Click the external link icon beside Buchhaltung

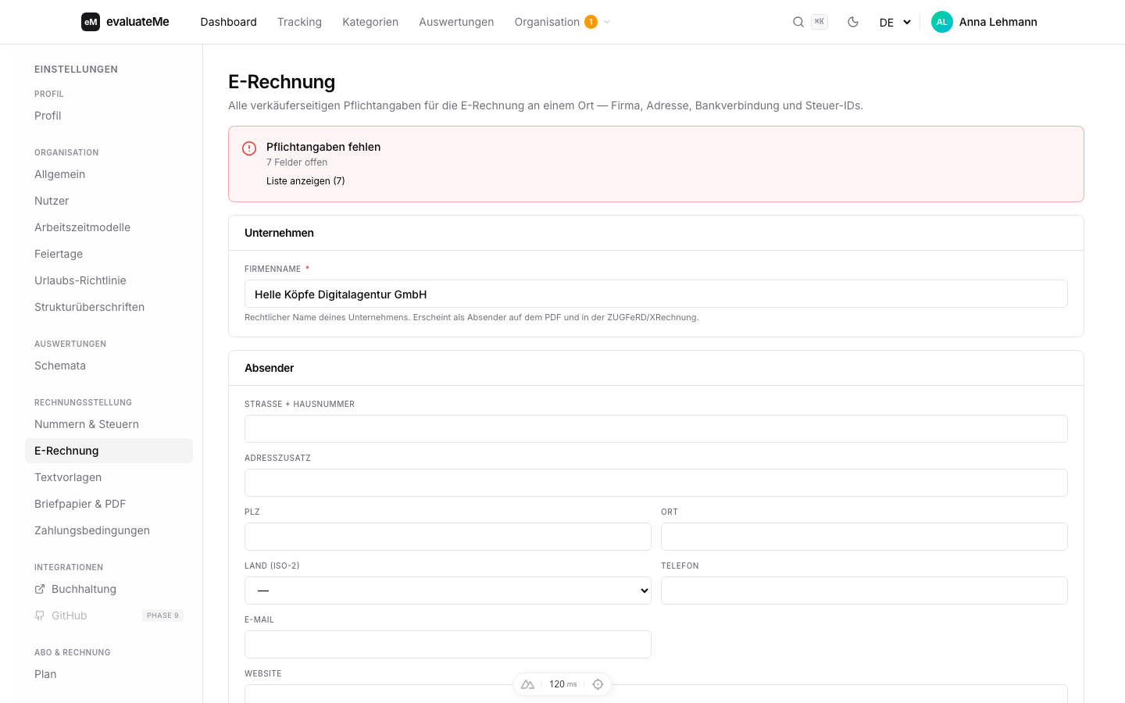pos(40,589)
